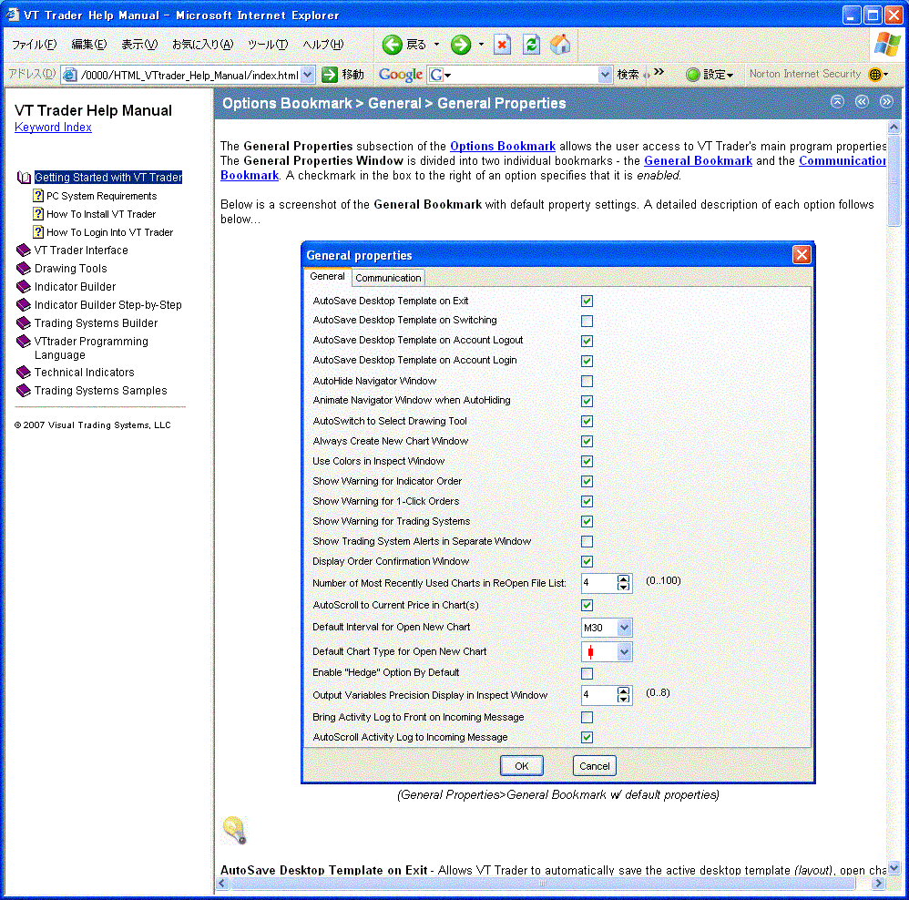Toggle AutoSave Desktop Template on Exit checkbox
Image resolution: width=909 pixels, height=900 pixels.
coord(587,301)
